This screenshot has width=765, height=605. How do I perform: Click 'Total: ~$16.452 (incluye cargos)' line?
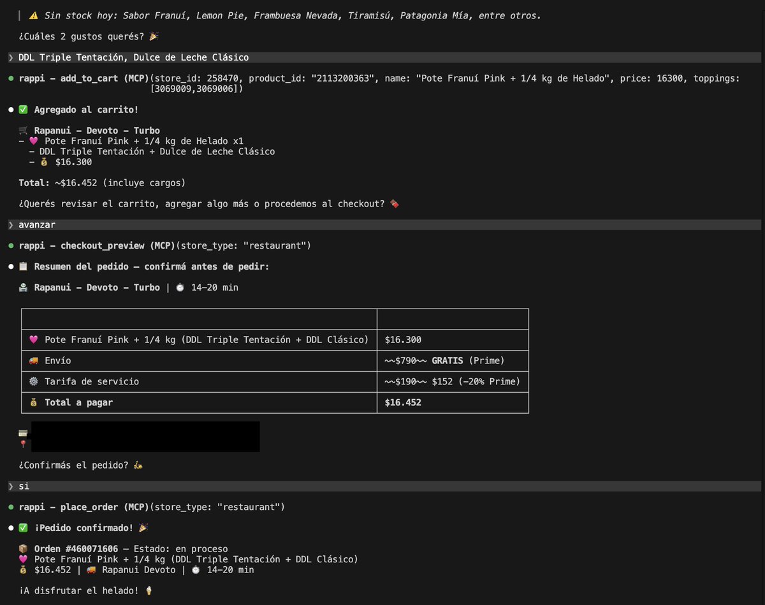102,183
